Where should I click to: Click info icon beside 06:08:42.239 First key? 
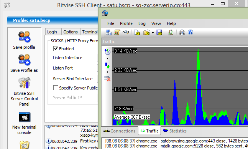(48, 141)
